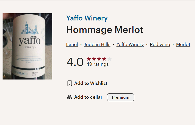Image resolution: width=195 pixels, height=125 pixels.
Task: Open the underlined Yaffo Winery breadcrumb link
Action: (130, 44)
